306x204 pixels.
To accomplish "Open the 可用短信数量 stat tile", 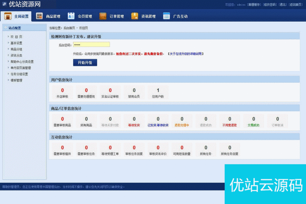I will (x=182, y=150).
